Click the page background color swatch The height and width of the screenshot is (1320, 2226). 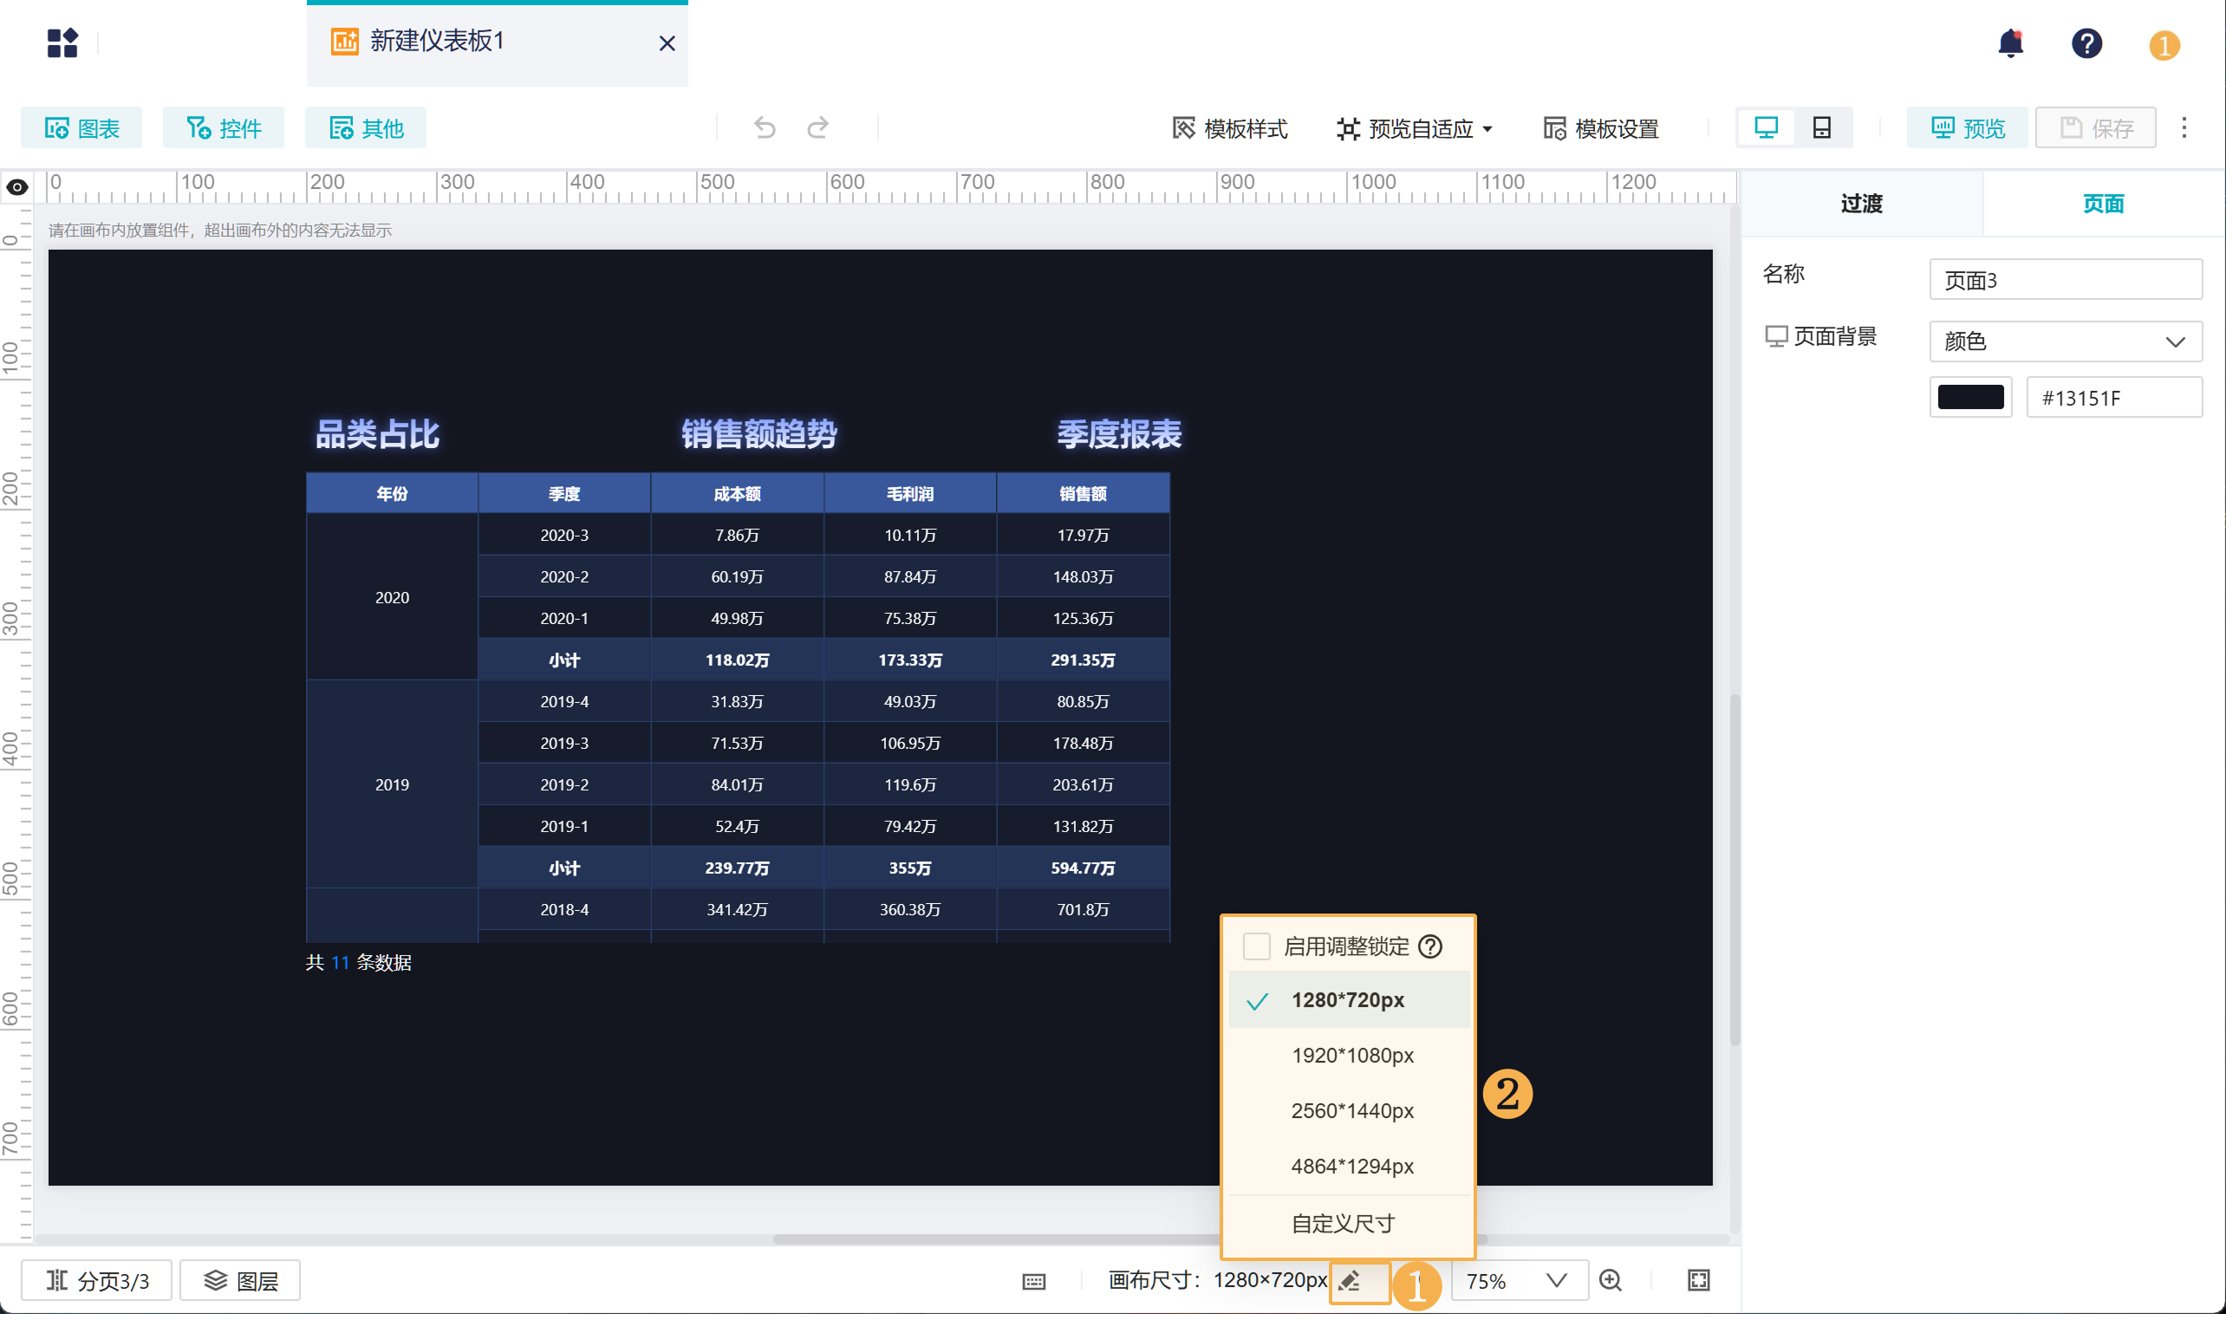pos(1970,398)
